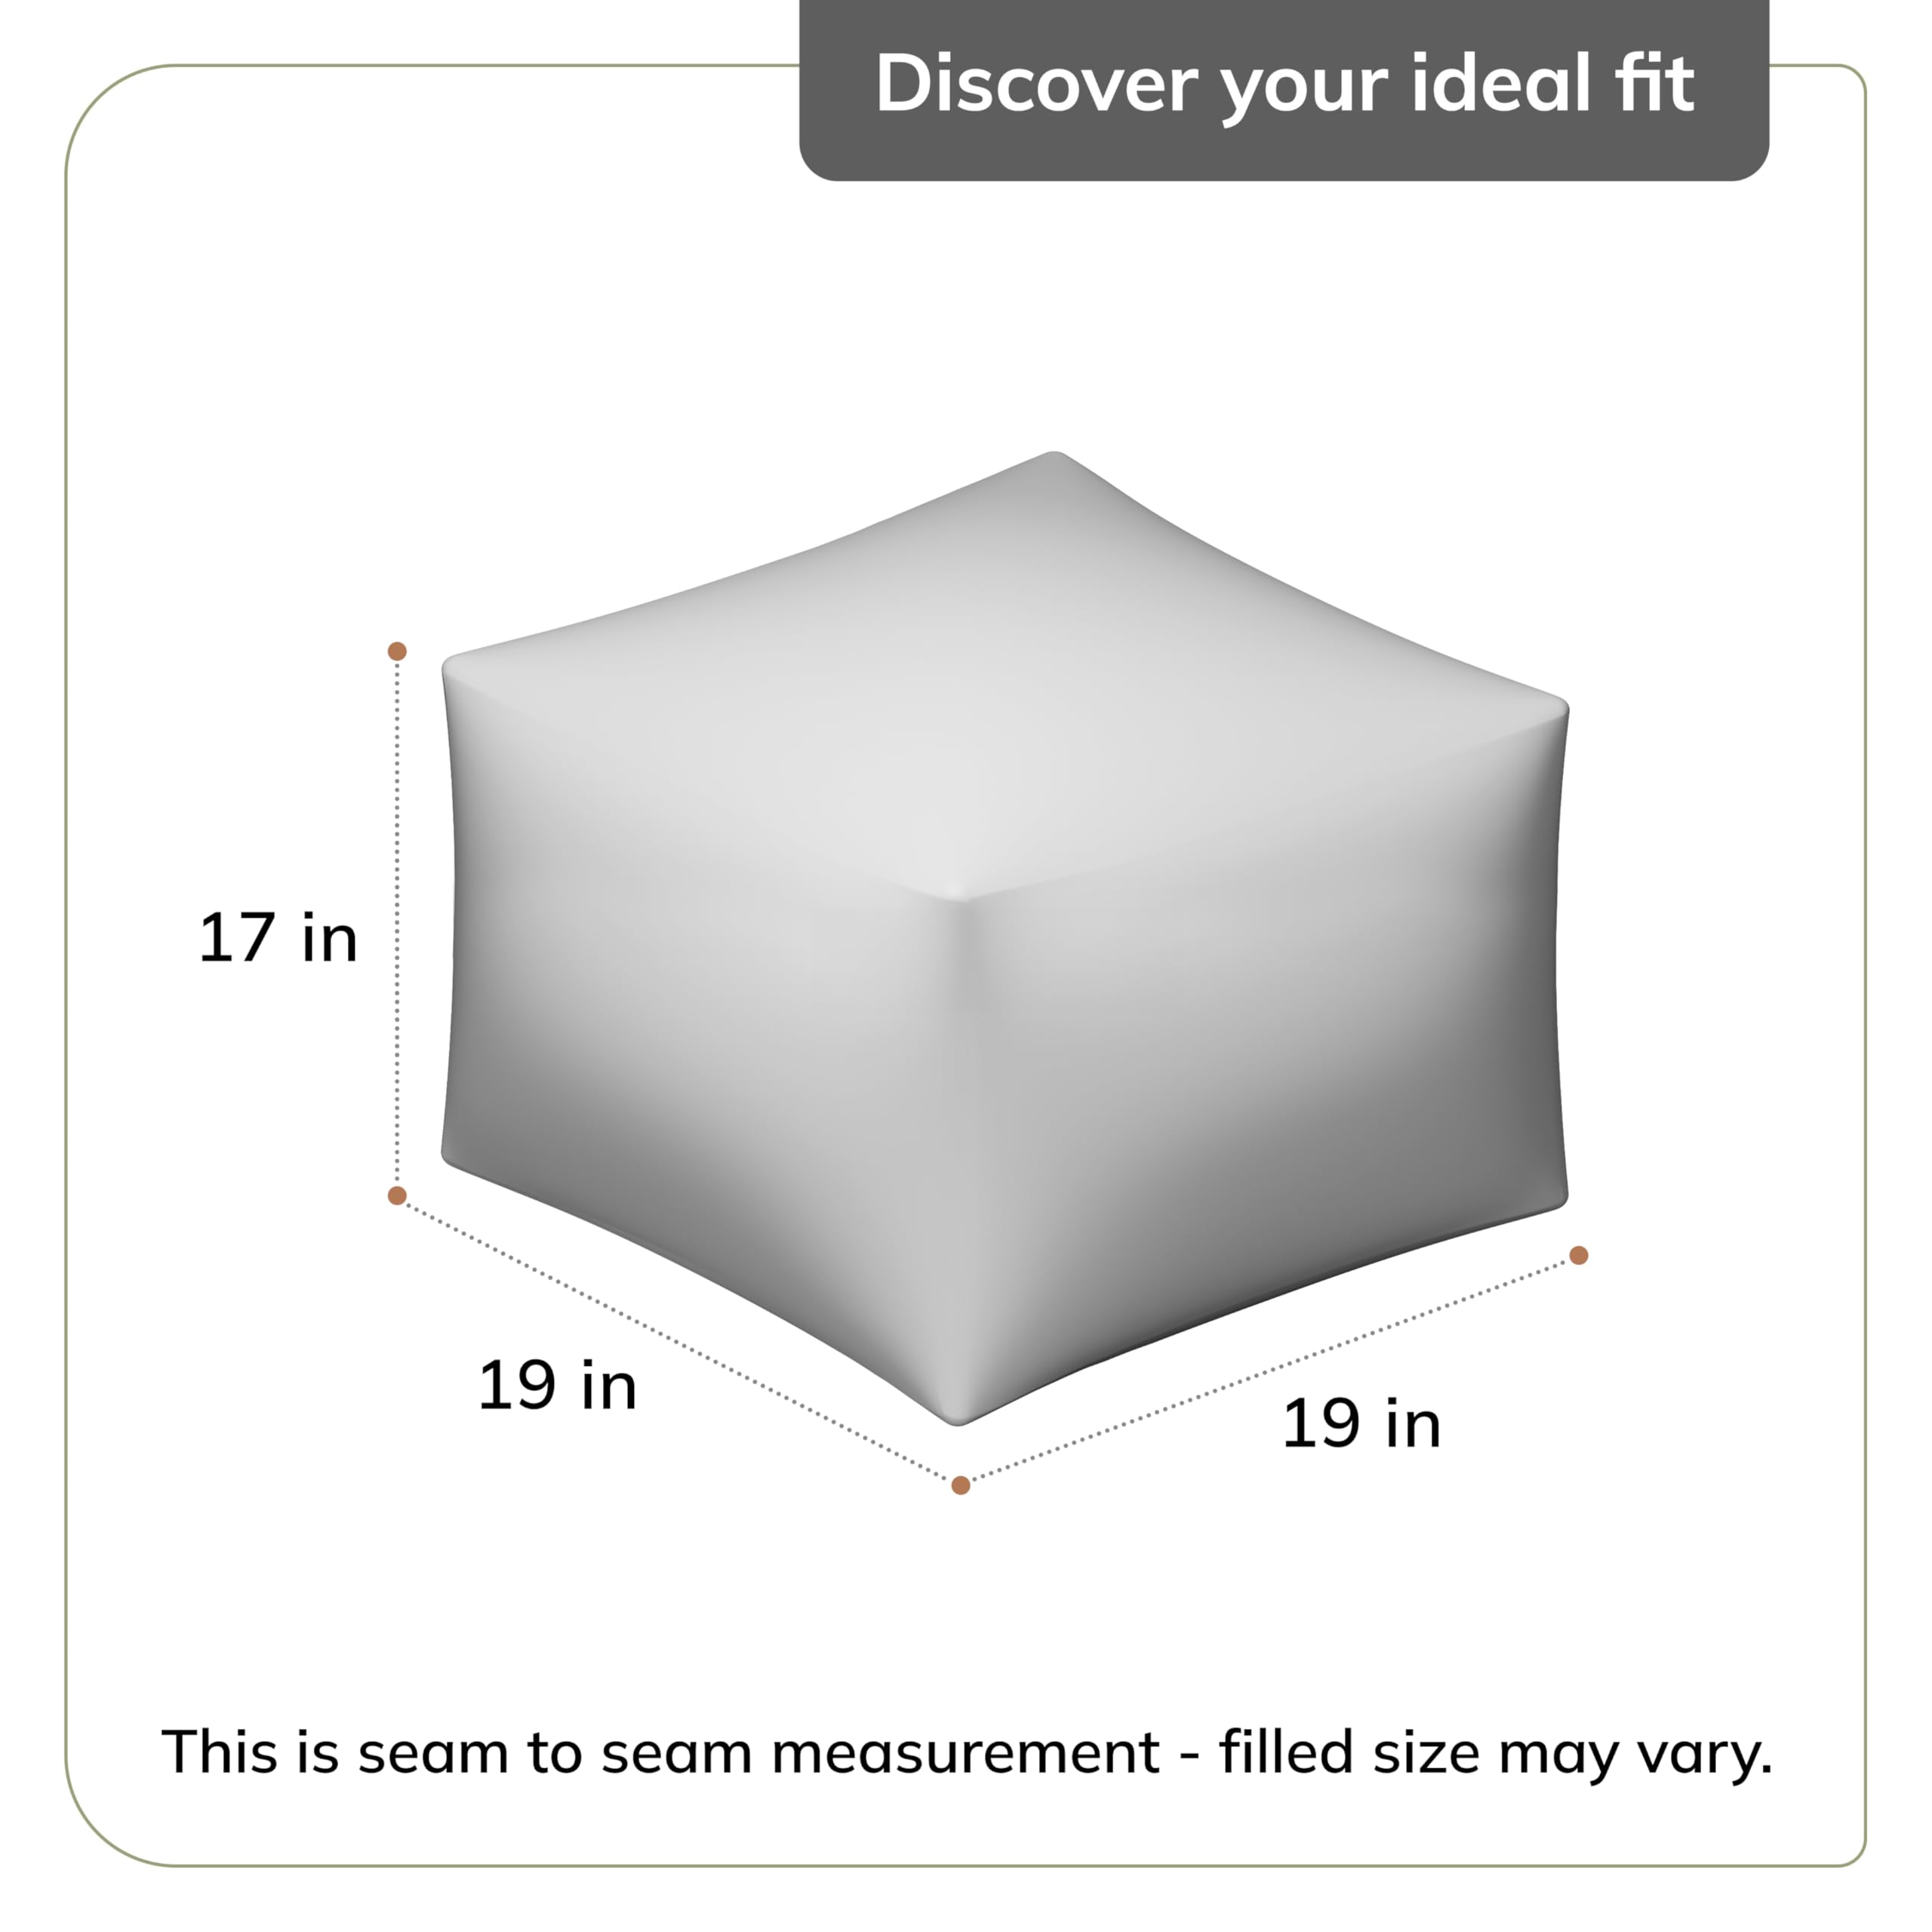Click the dotted line above right "19 in"
1932x1932 pixels.
point(1270,1371)
